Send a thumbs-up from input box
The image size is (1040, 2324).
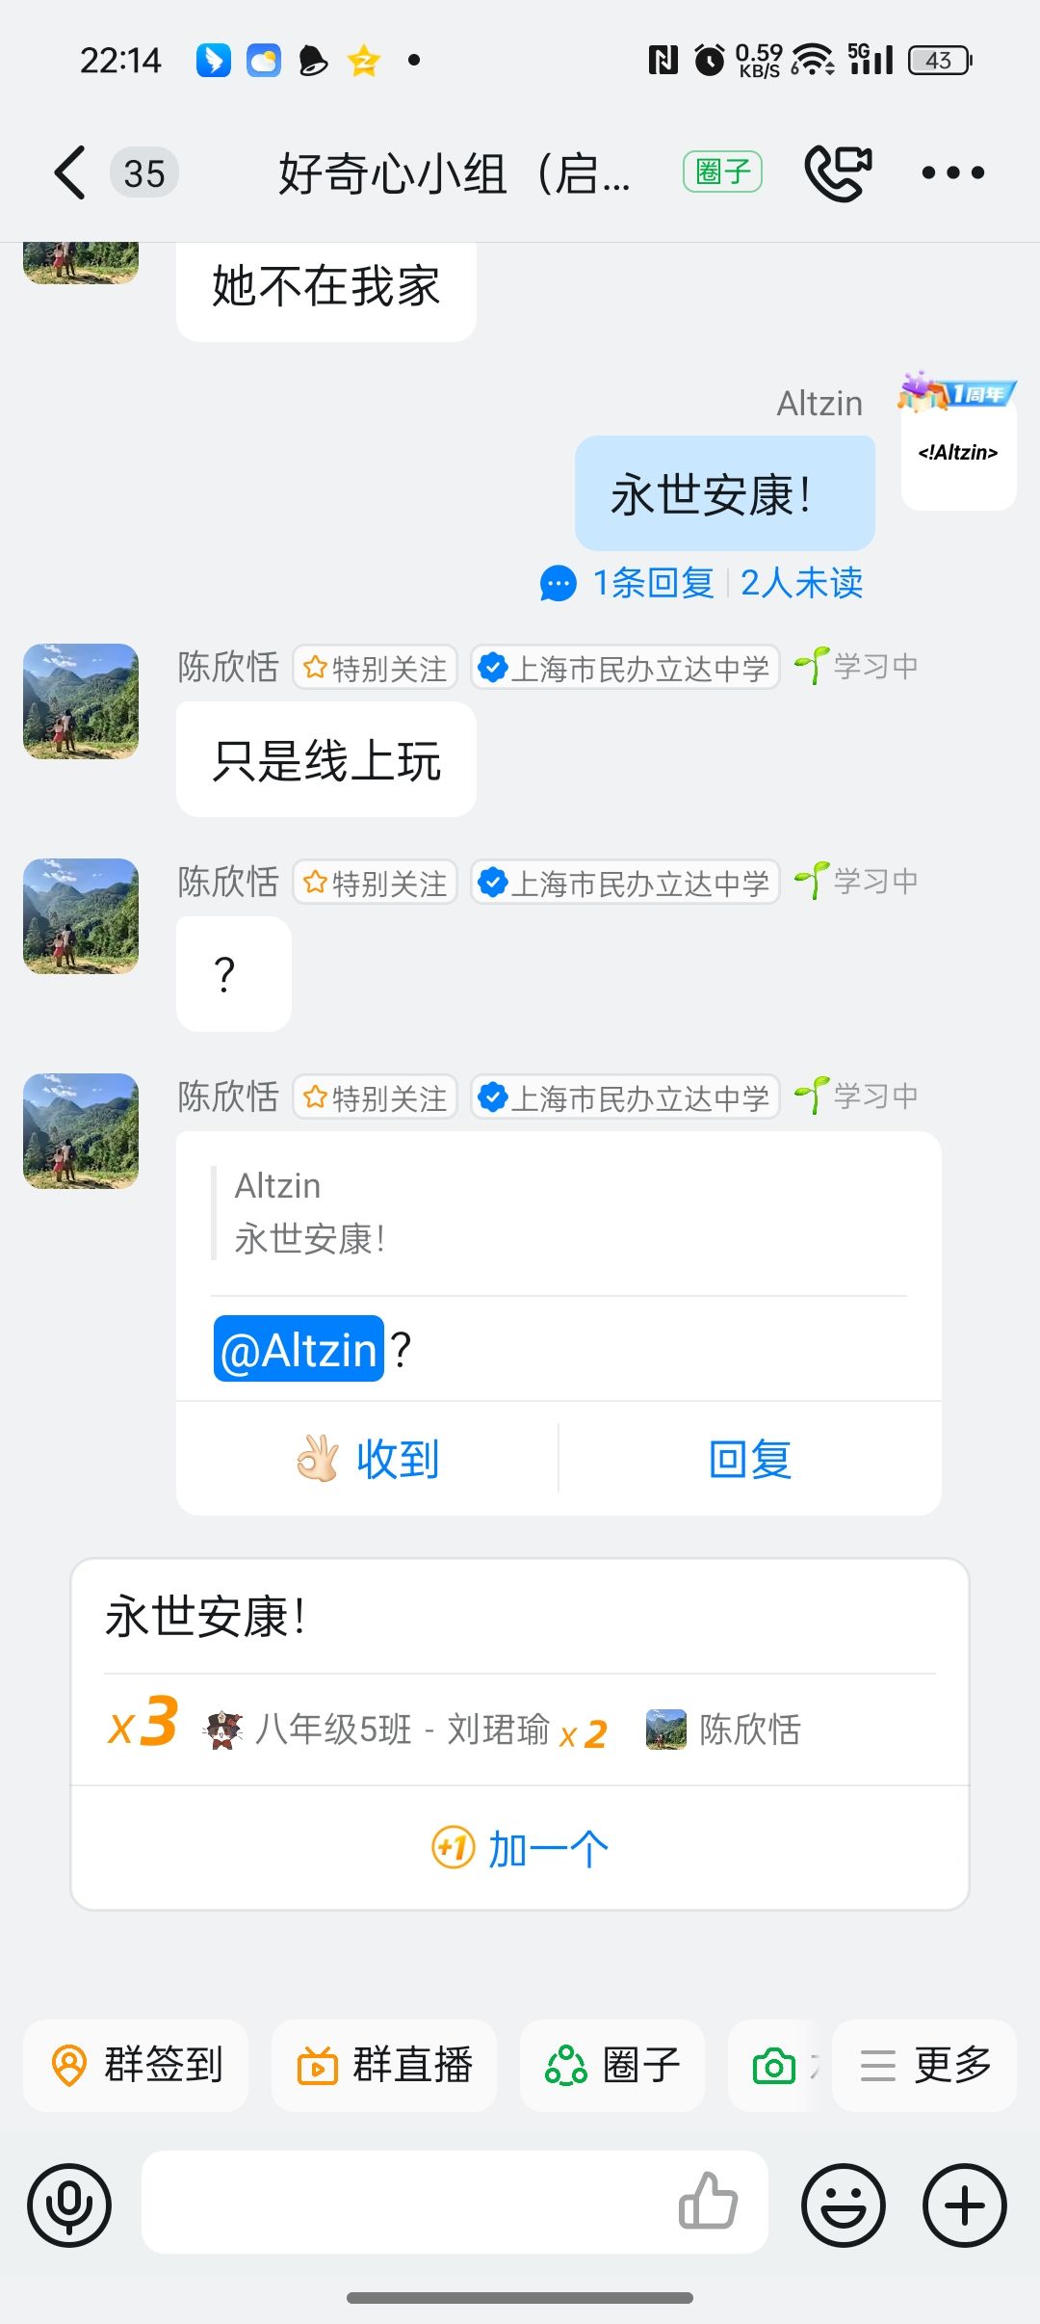tap(708, 2202)
